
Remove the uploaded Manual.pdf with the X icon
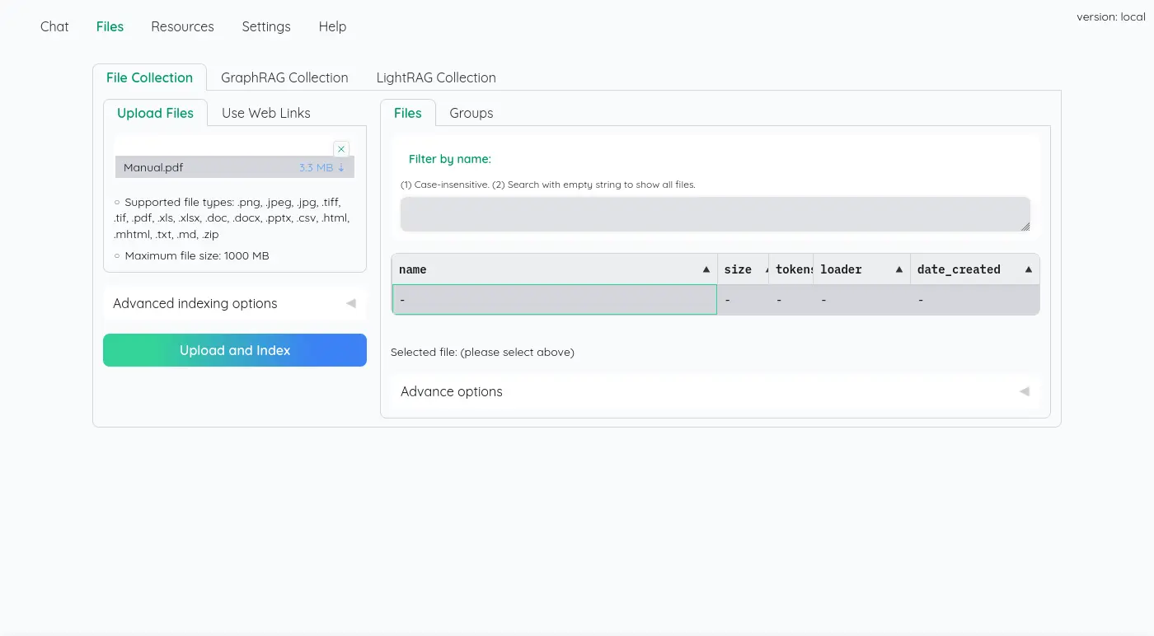pyautogui.click(x=341, y=149)
